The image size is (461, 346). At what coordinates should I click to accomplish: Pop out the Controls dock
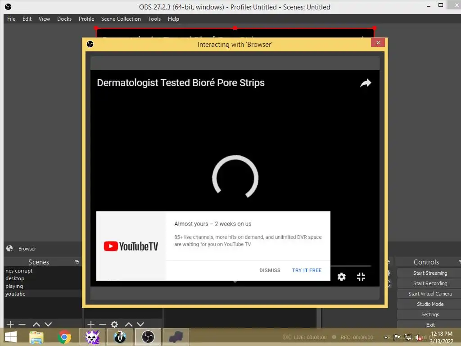tap(459, 262)
